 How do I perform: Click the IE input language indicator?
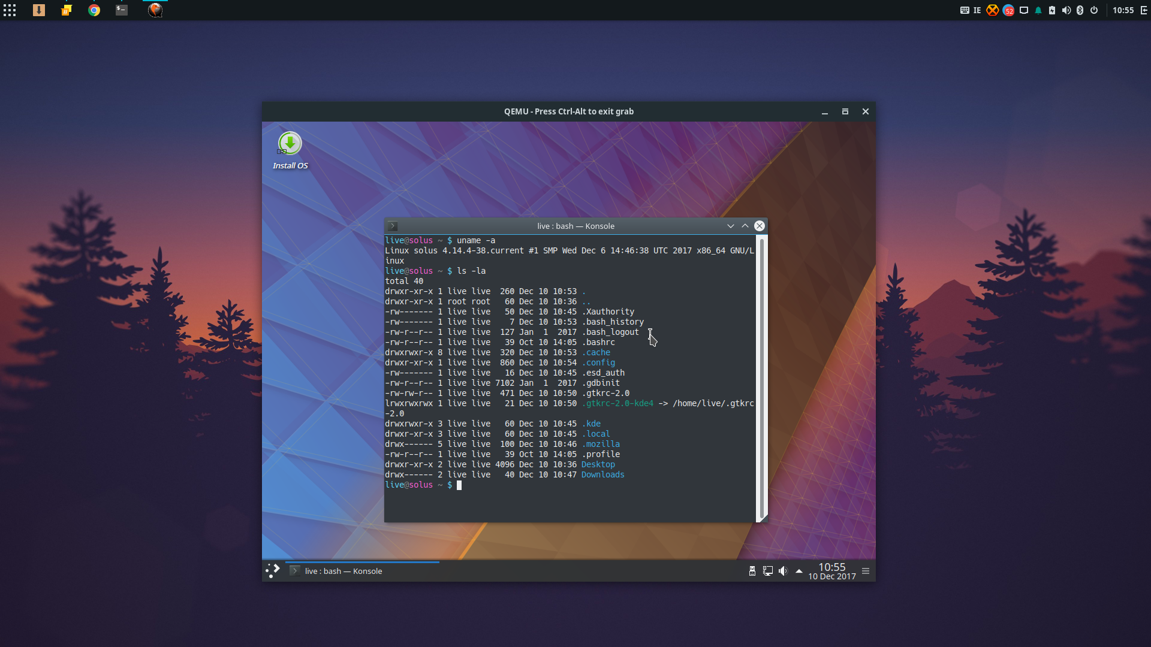977,10
